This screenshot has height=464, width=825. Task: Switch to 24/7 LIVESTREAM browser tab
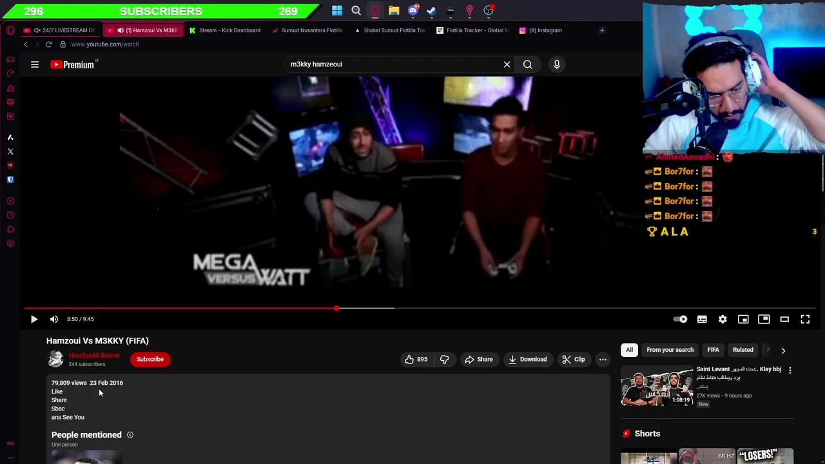pyautogui.click(x=59, y=30)
